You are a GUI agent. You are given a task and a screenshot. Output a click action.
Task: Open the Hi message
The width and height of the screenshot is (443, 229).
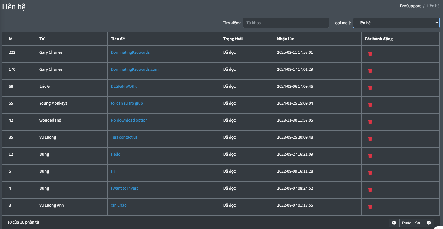[x=113, y=171]
